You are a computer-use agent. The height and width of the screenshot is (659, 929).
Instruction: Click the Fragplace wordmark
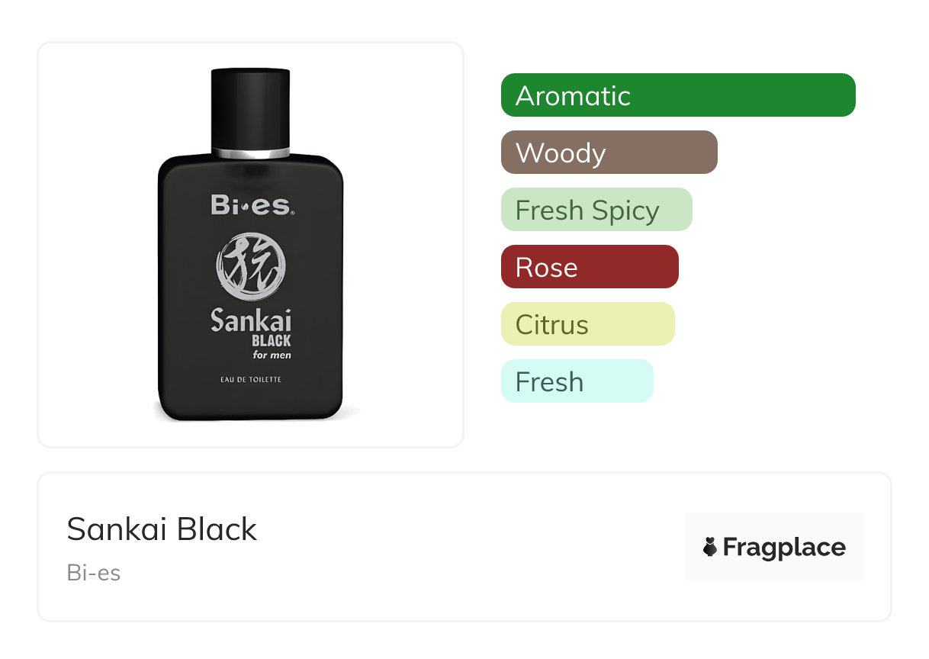point(784,547)
